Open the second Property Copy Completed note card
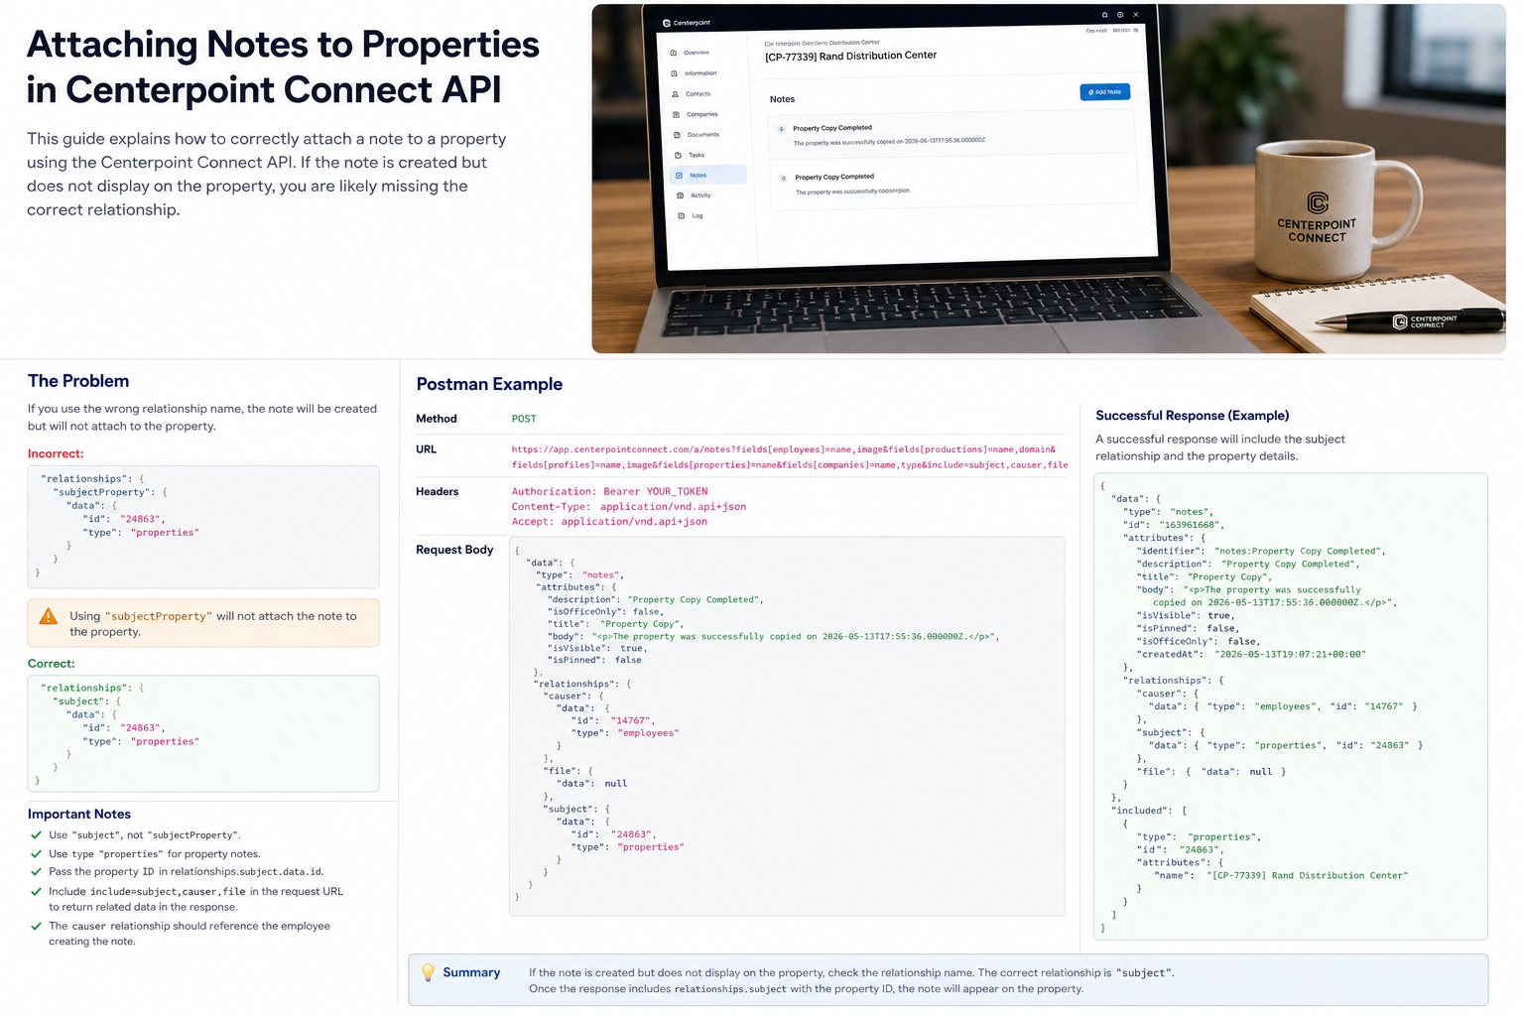 [x=953, y=184]
